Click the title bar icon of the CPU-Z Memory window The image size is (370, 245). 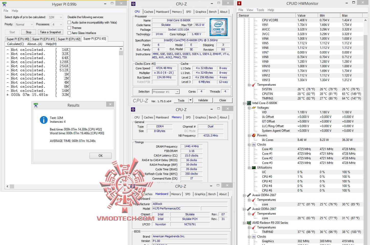click(x=133, y=109)
